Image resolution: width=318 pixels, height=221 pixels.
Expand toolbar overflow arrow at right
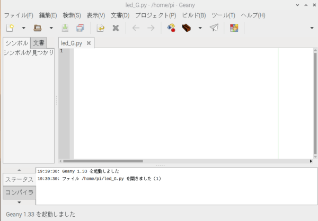tap(312, 28)
